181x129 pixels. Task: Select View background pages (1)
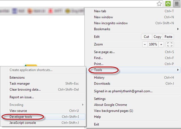134,111
